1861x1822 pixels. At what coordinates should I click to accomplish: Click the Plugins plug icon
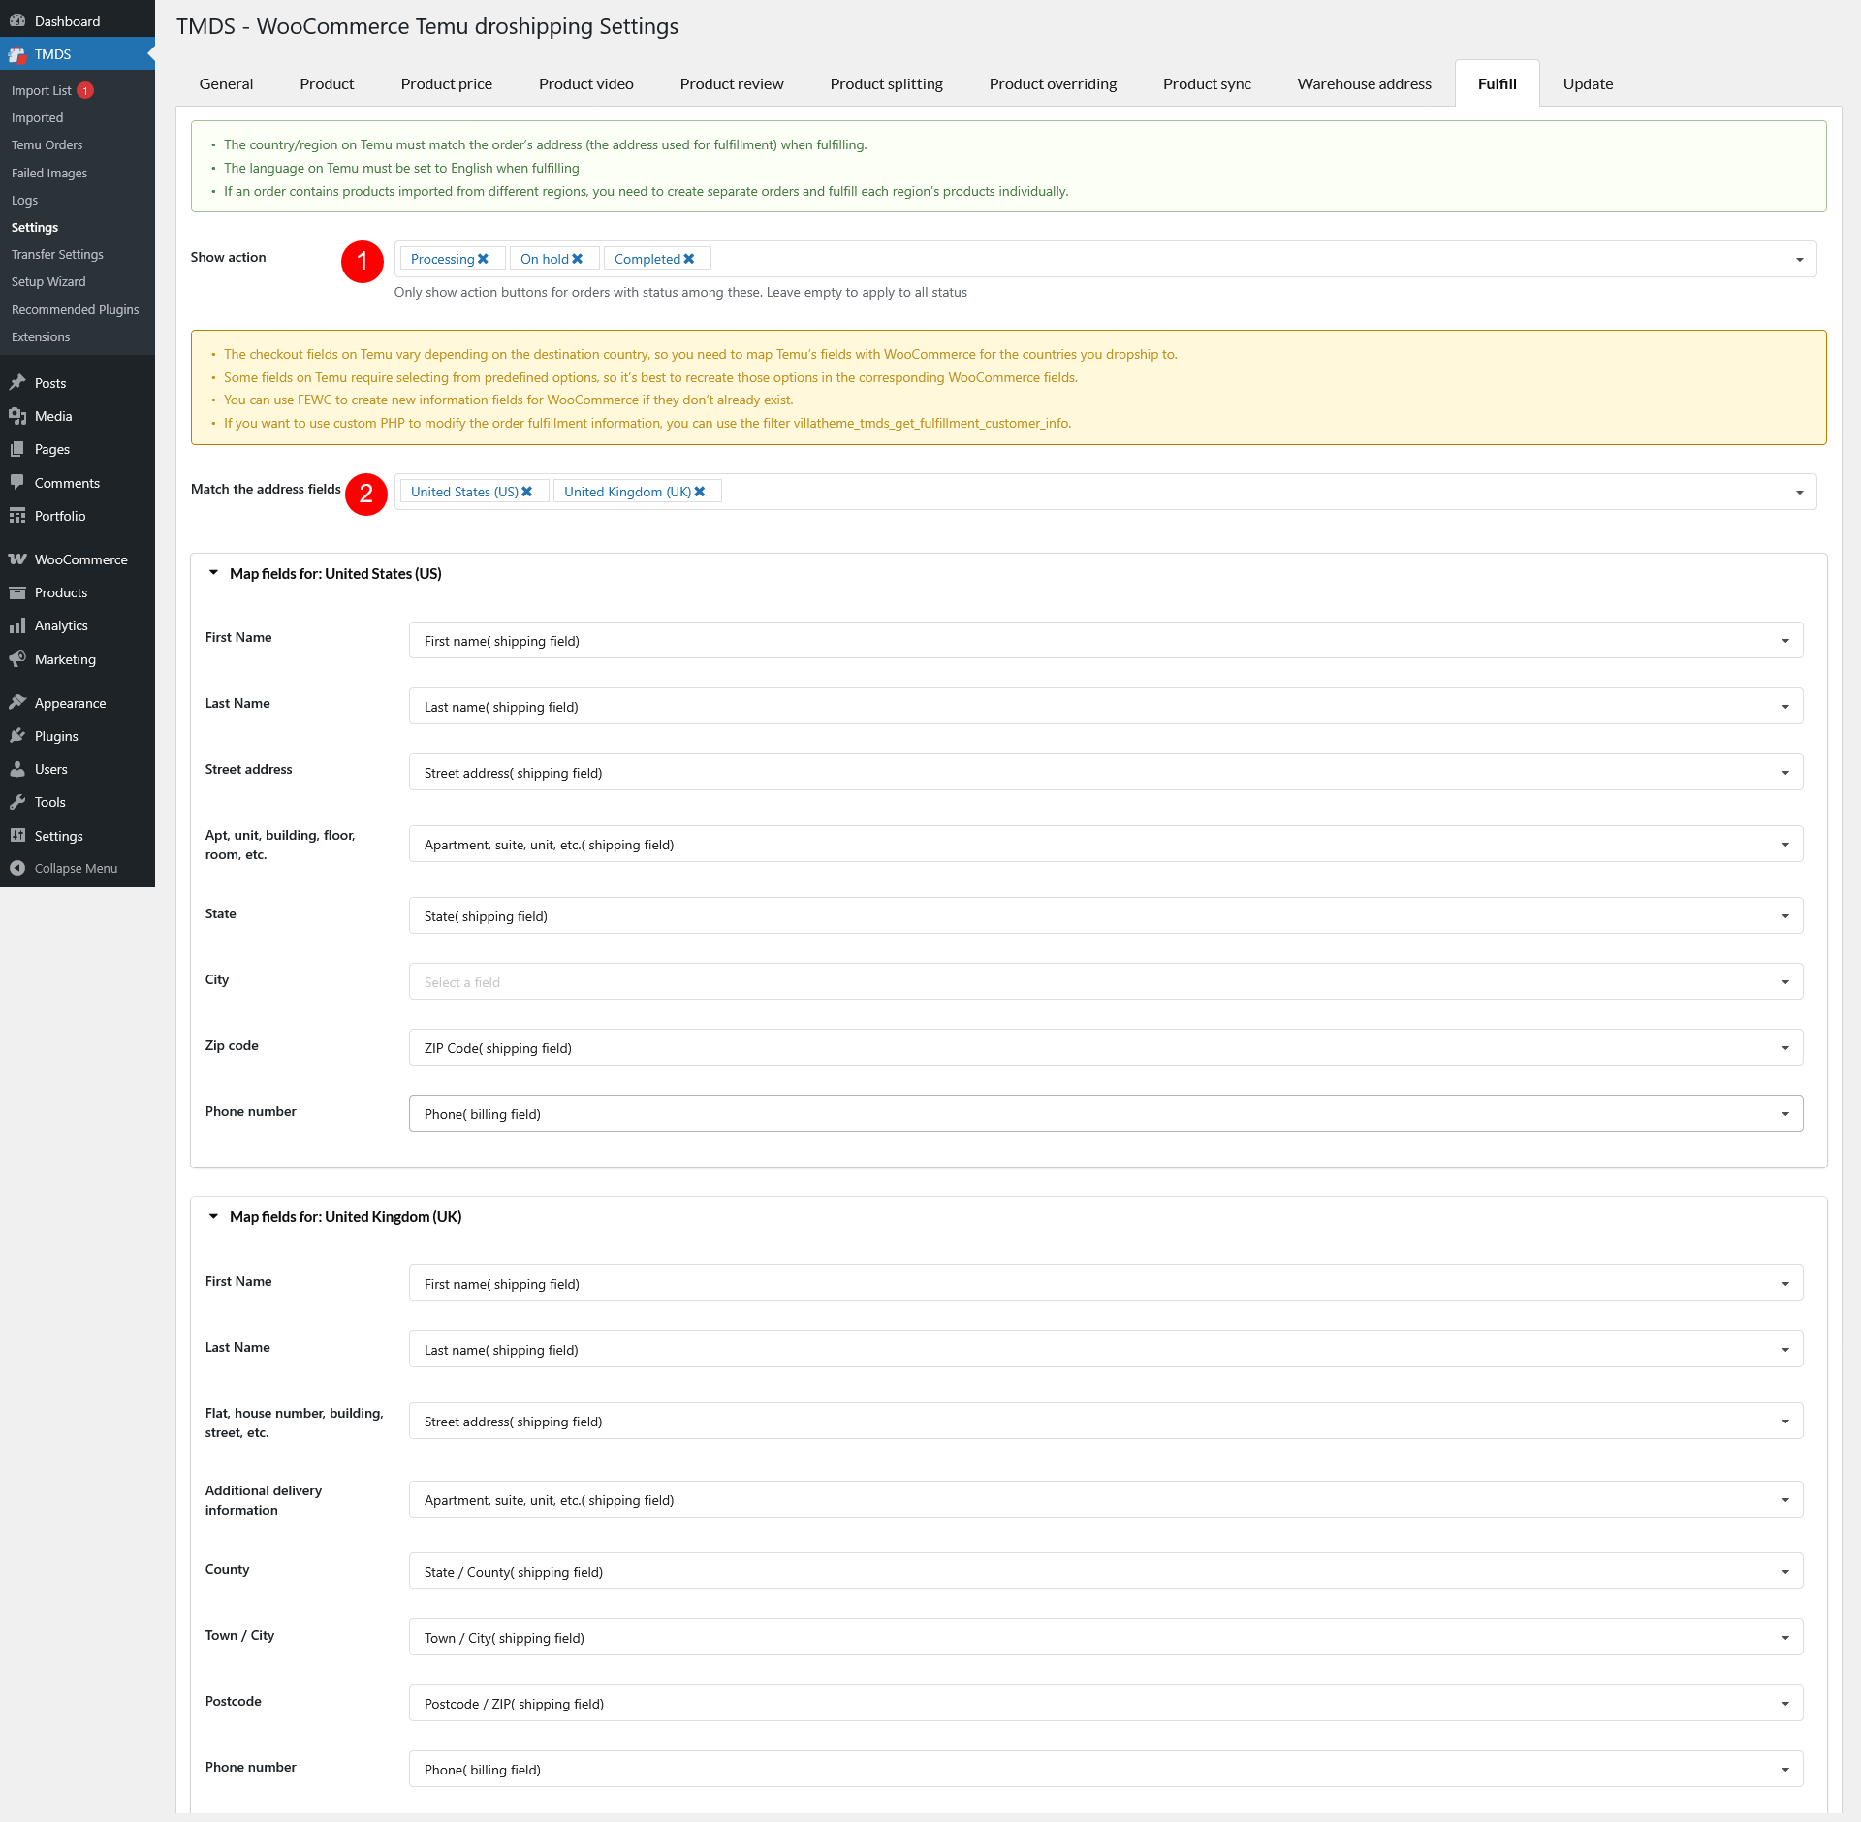click(x=17, y=736)
